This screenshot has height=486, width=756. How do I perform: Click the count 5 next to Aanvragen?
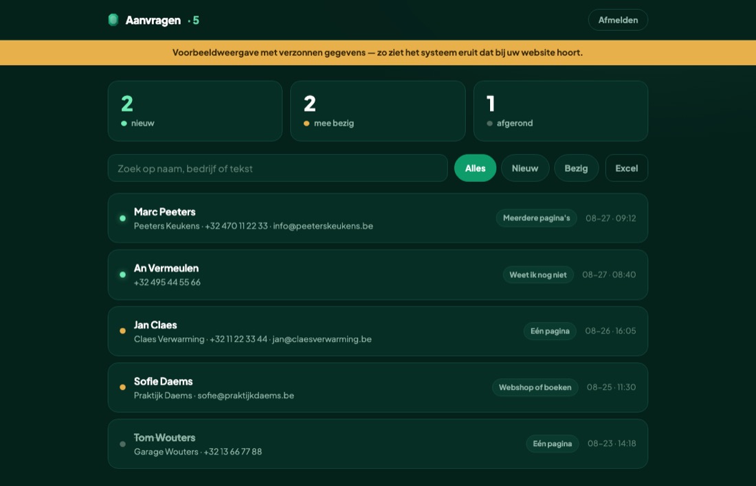tap(196, 20)
